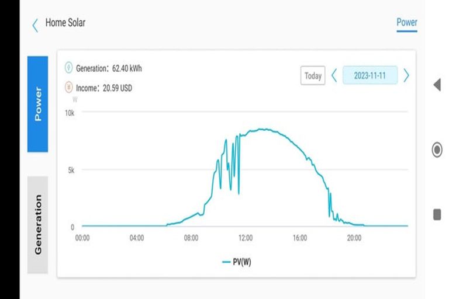Tap the Home Solar title
Image resolution: width=449 pixels, height=299 pixels.
tap(65, 23)
